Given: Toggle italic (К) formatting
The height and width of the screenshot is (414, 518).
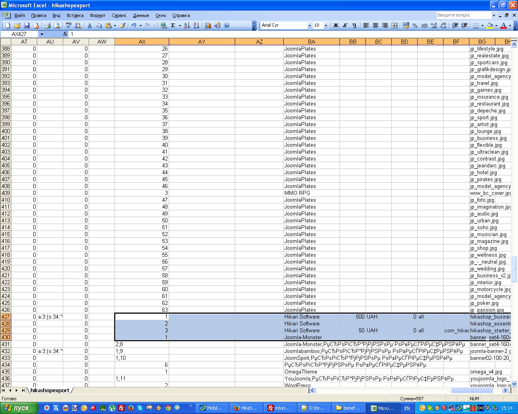Looking at the screenshot, I should pyautogui.click(x=345, y=25).
